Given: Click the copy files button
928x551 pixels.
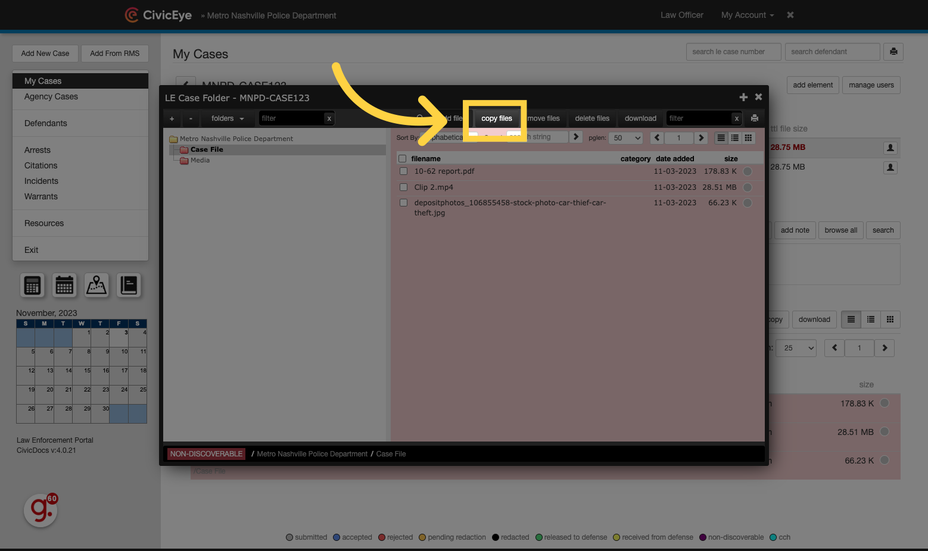Looking at the screenshot, I should coord(497,118).
